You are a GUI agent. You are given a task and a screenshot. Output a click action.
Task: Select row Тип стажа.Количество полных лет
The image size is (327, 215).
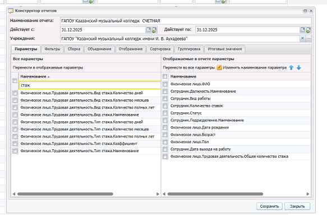[x=86, y=136]
